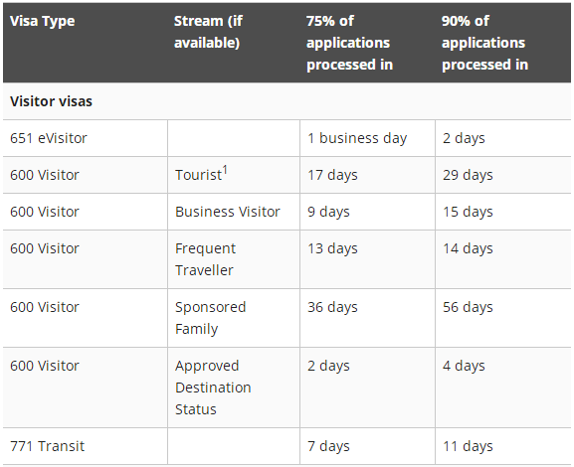Screen dimensions: 574x467
Task: Click 75% of applications processed in header
Action: (349, 43)
